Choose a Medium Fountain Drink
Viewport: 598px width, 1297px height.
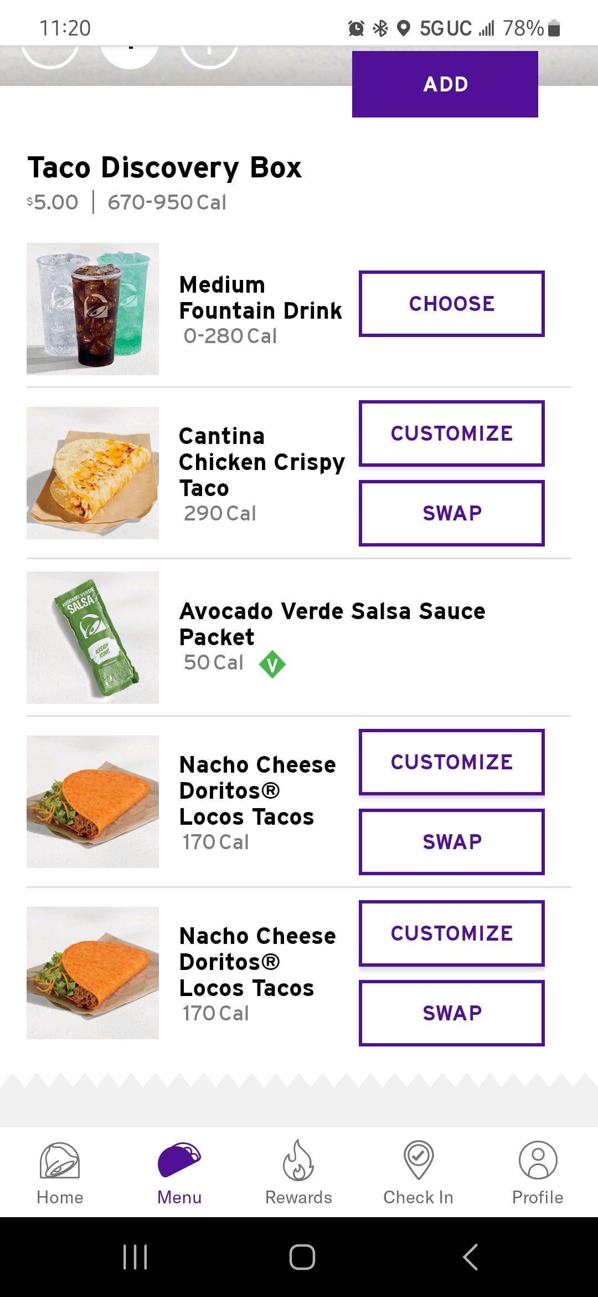[451, 304]
